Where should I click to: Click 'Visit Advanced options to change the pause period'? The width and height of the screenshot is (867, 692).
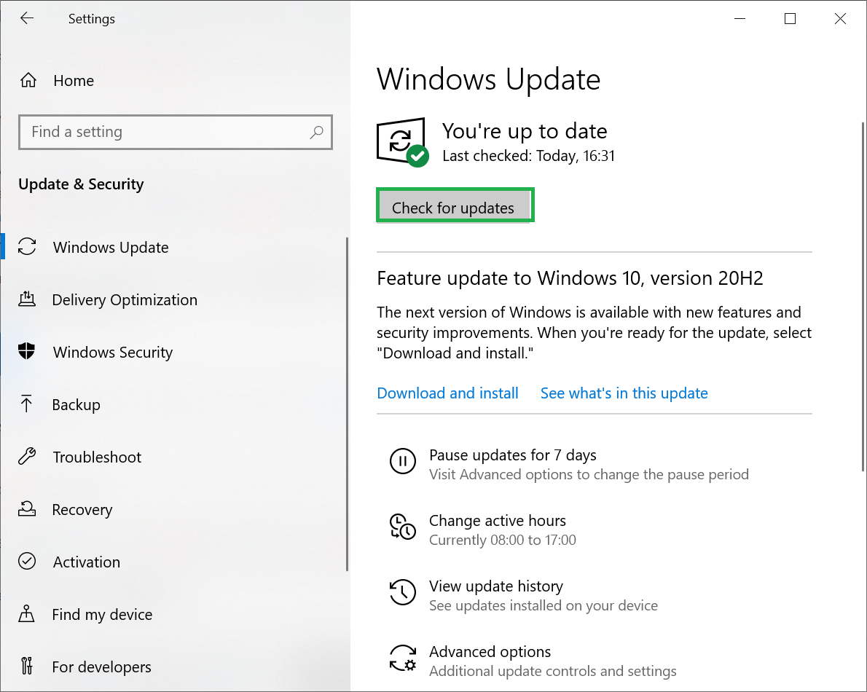589,474
